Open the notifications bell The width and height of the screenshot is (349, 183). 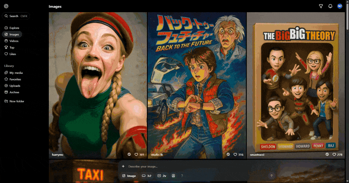330,6
